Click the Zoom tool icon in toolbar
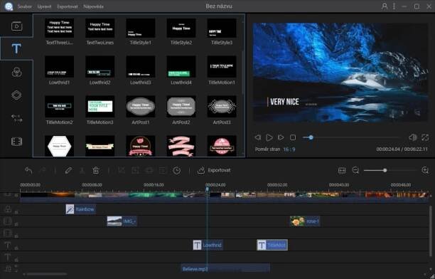The image size is (435, 279). 135,170
